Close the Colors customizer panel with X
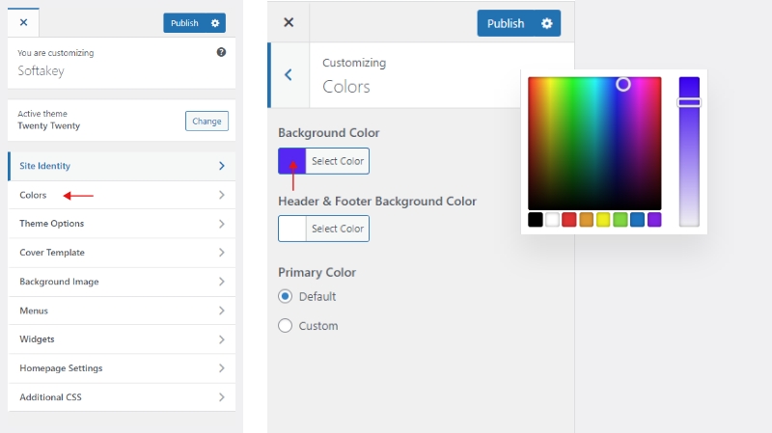The width and height of the screenshot is (772, 433). pyautogui.click(x=289, y=22)
